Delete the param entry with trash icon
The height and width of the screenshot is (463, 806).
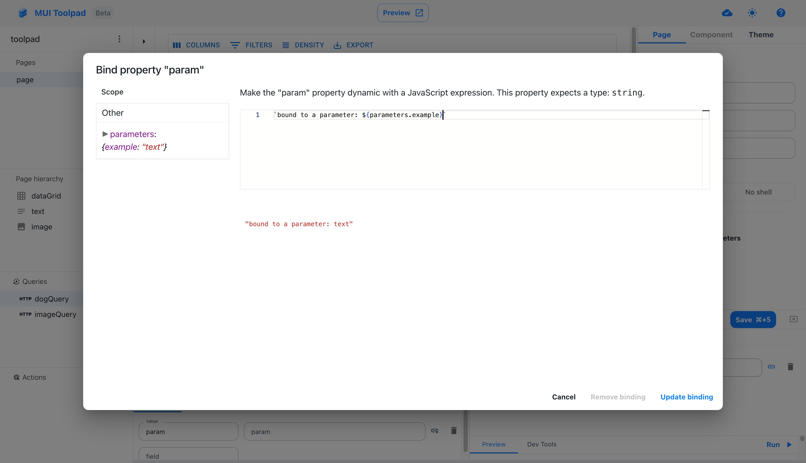pyautogui.click(x=453, y=431)
